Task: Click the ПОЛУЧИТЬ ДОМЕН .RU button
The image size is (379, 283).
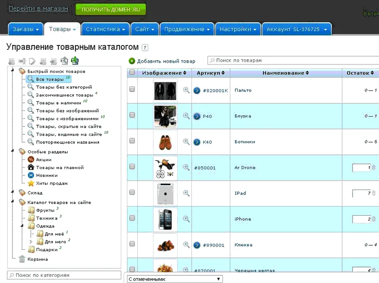Action: click(111, 9)
